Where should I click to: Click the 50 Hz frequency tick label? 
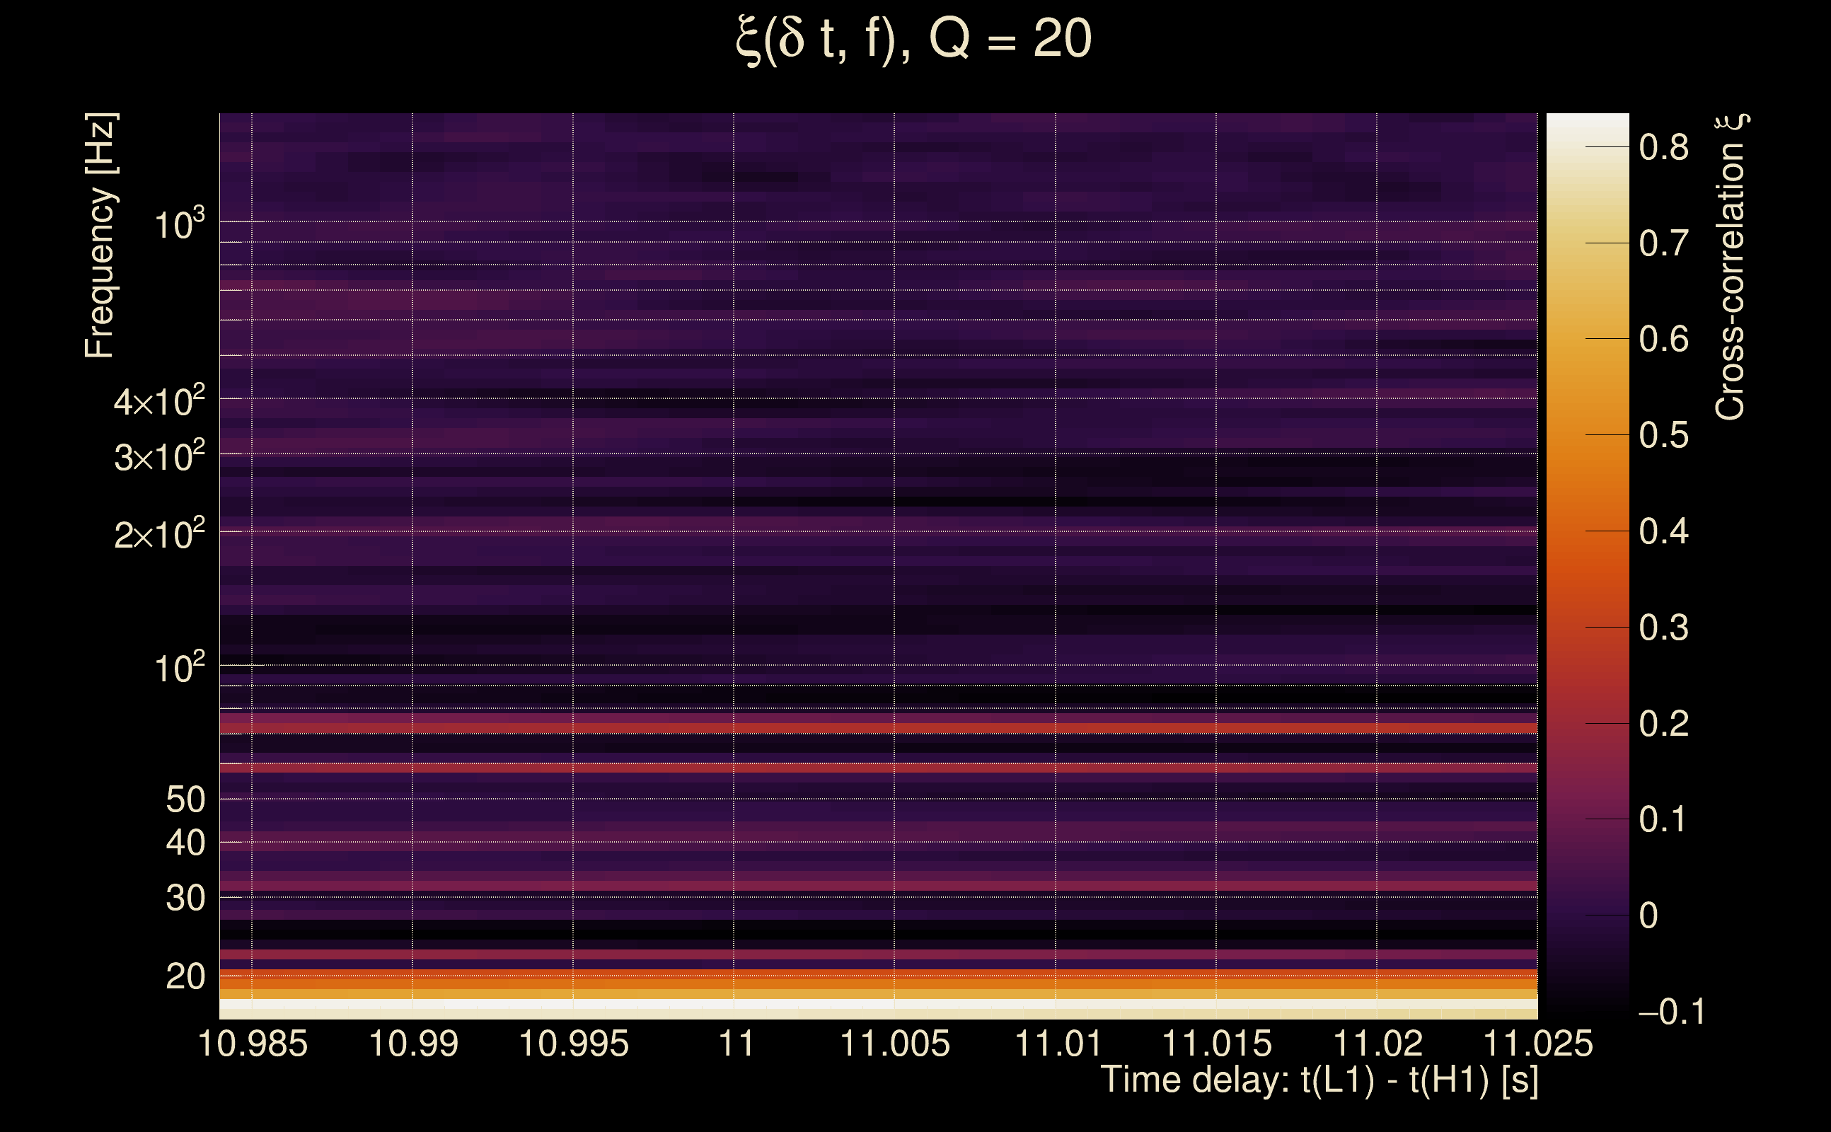click(185, 800)
